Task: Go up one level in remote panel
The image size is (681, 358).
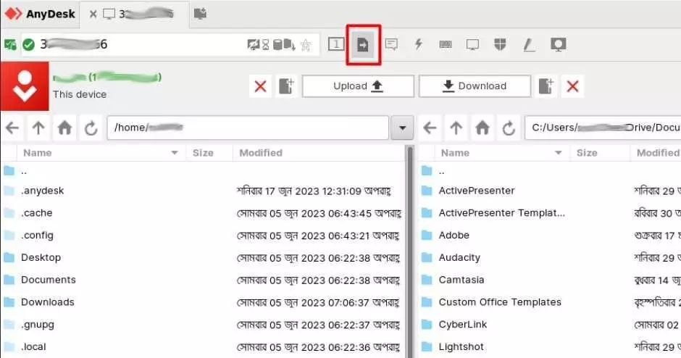Action: click(456, 128)
